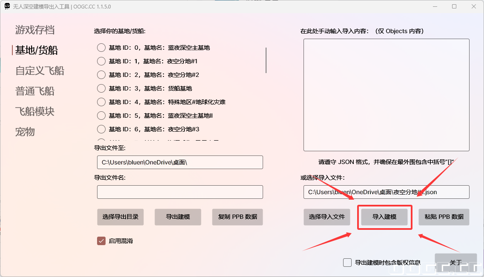Select base ID 4 特殊地区#地球化灾难
This screenshot has width=484, height=277.
coord(101,102)
